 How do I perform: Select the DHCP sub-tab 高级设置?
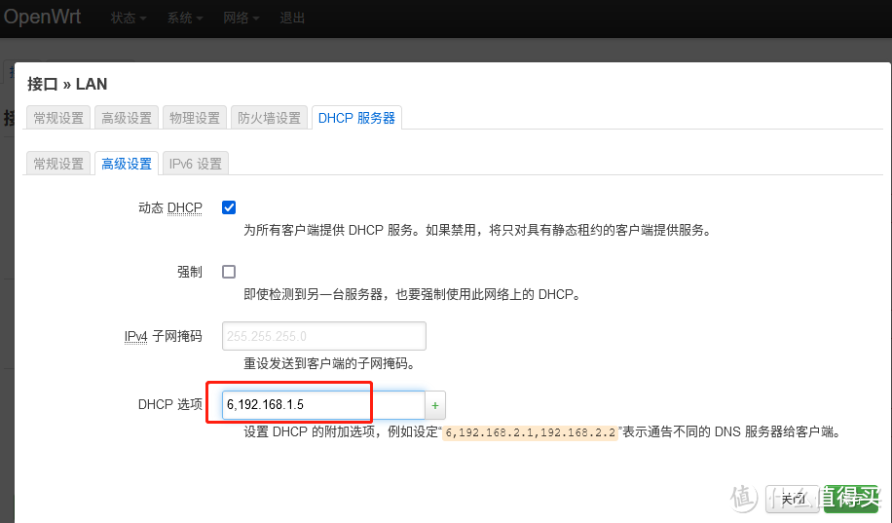[127, 164]
